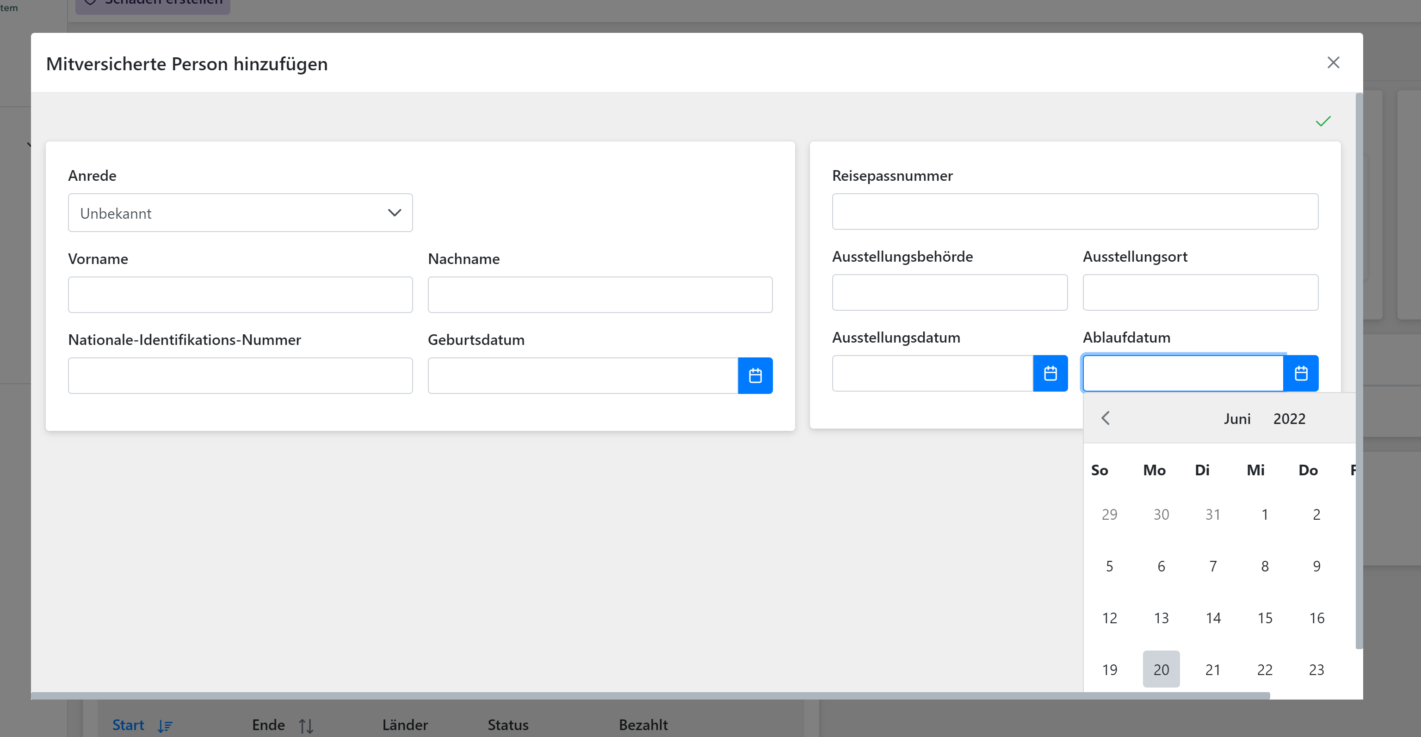Open the Anrede dropdown showing Unbekannt
The height and width of the screenshot is (737, 1421).
[240, 213]
